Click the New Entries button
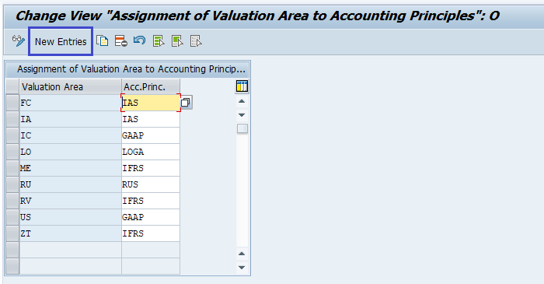Screen dimensions: 544x284 (61, 42)
